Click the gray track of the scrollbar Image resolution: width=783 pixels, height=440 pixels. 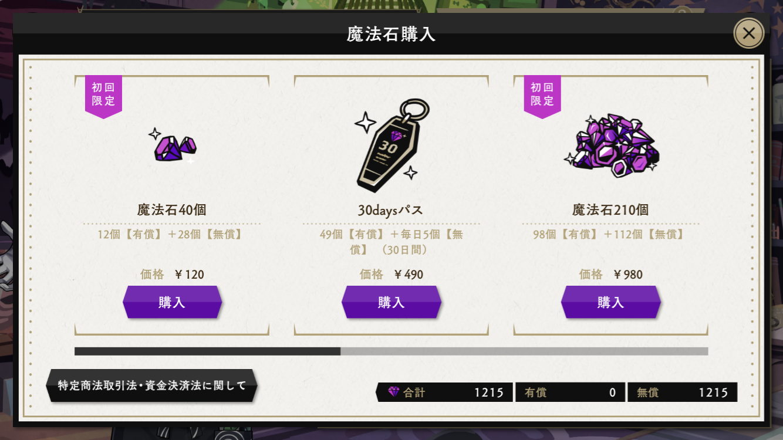tap(524, 351)
